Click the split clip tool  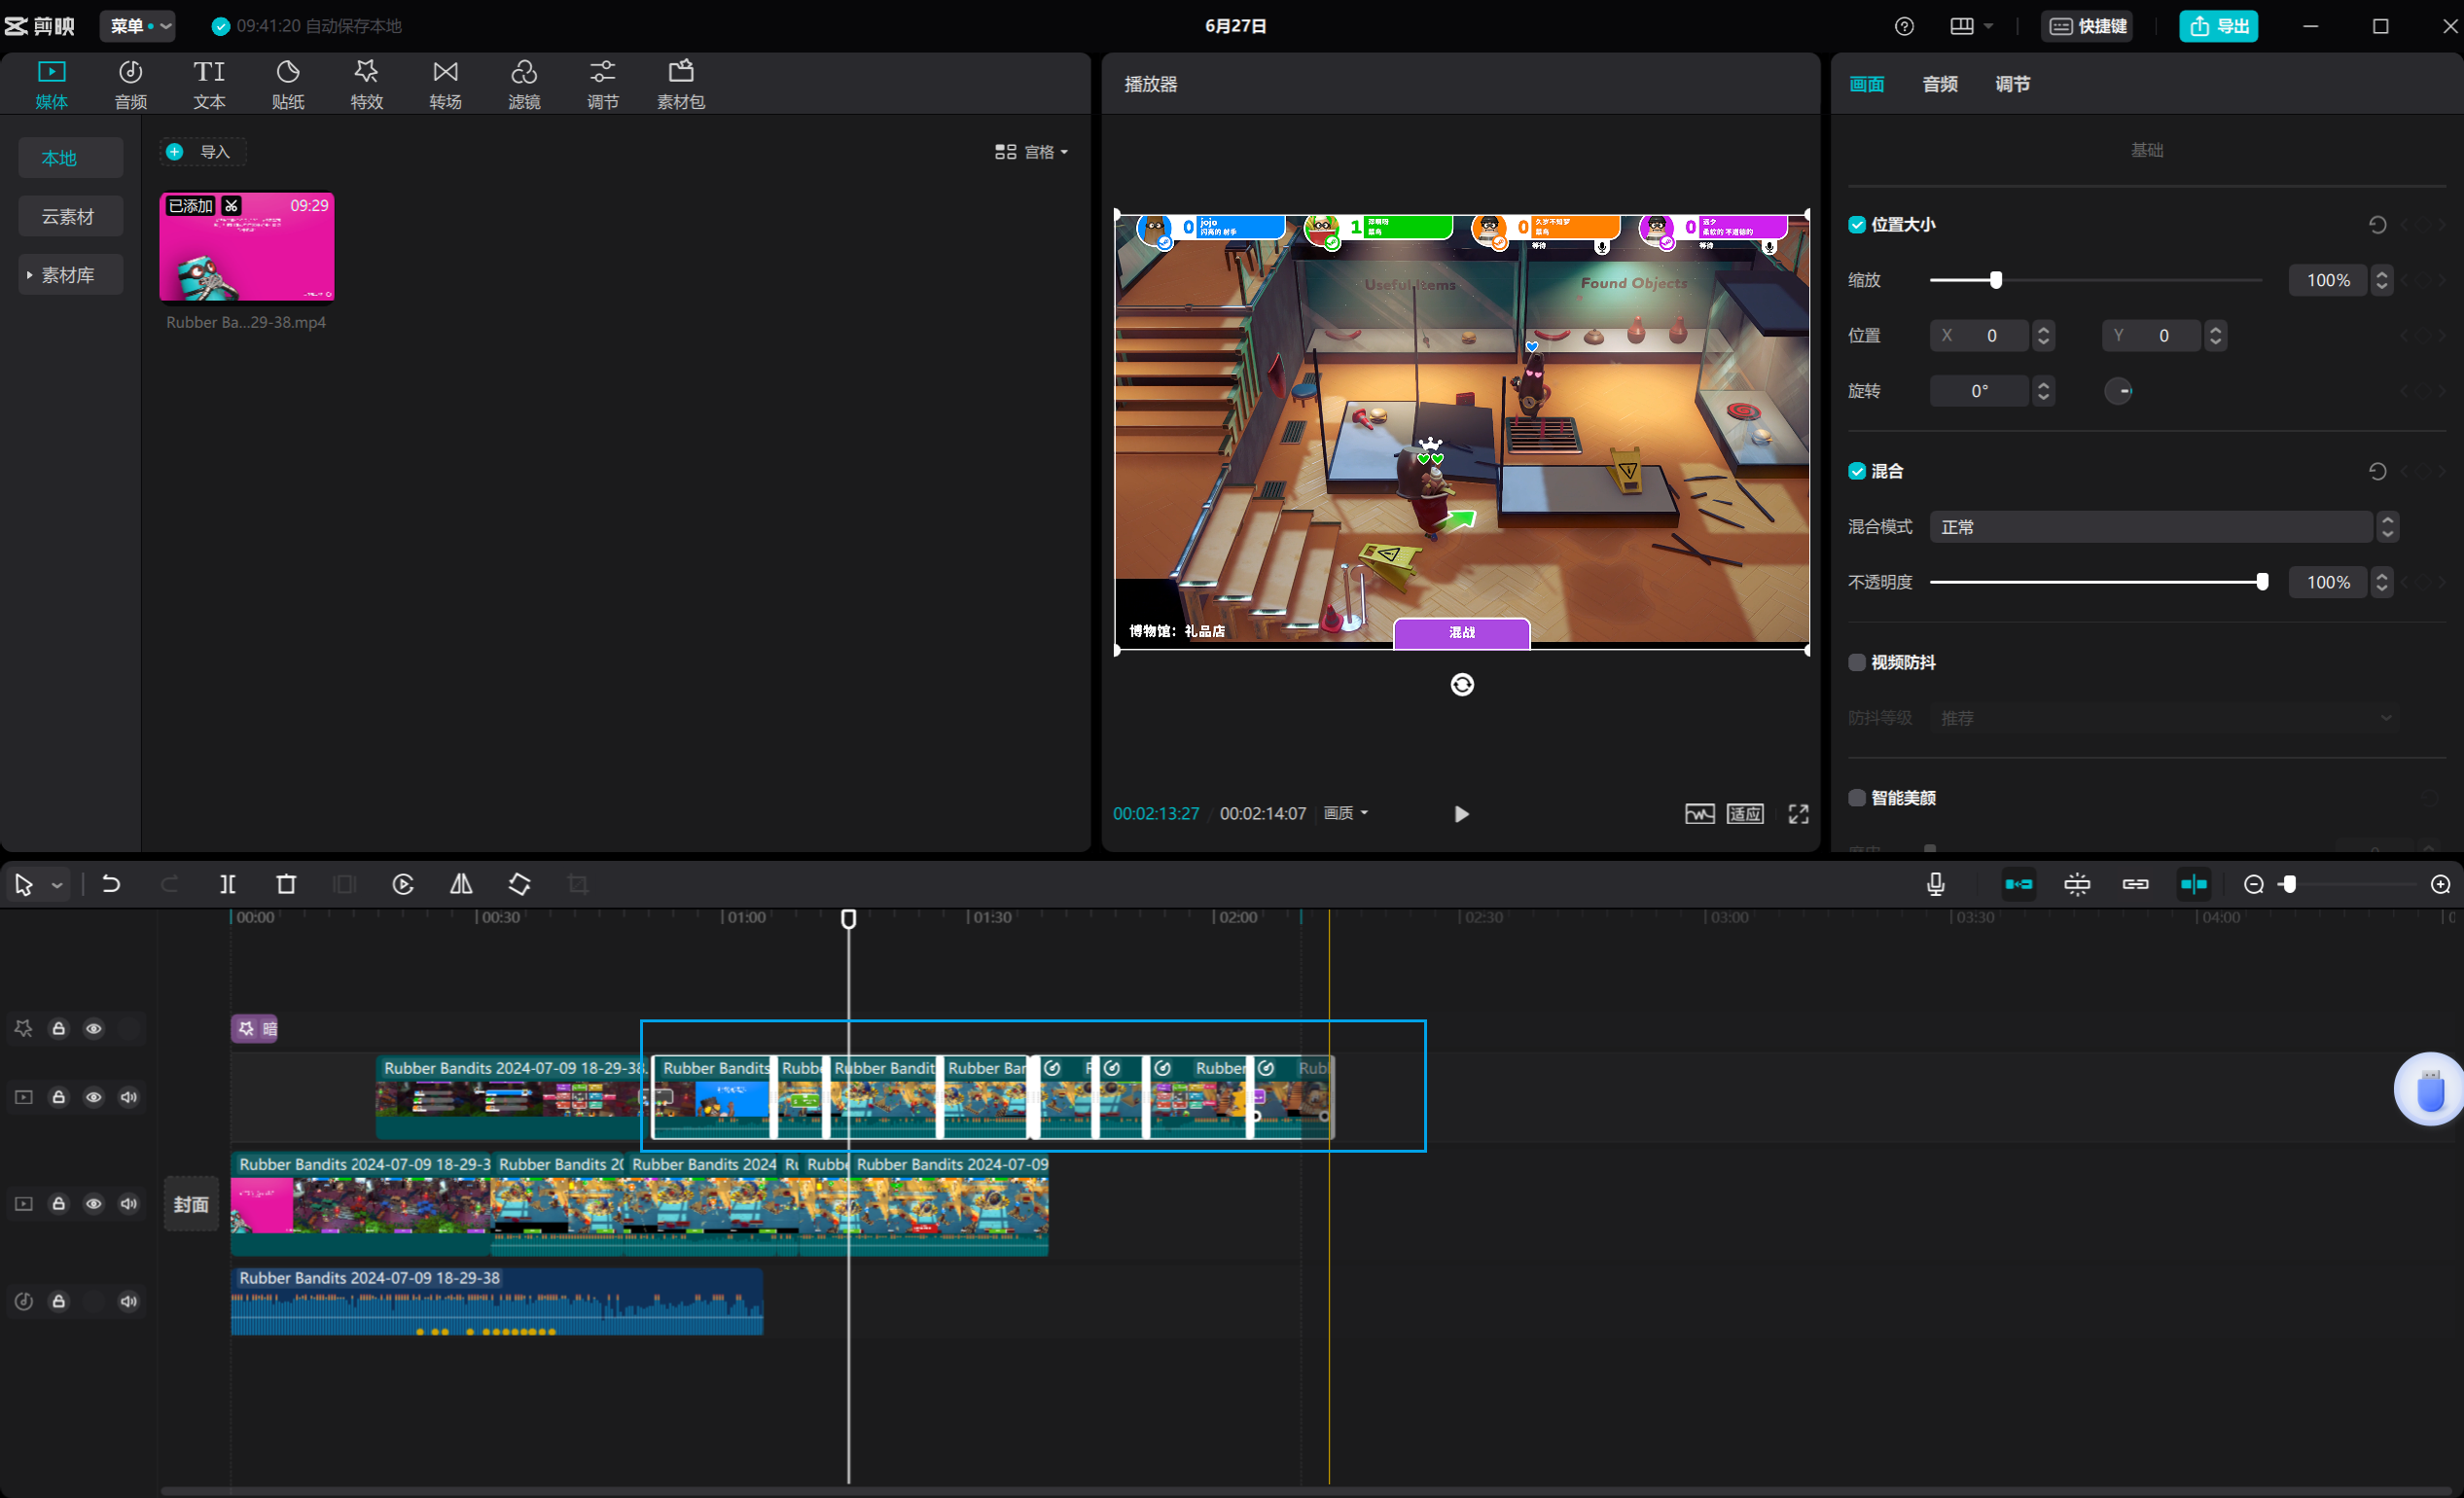[228, 884]
